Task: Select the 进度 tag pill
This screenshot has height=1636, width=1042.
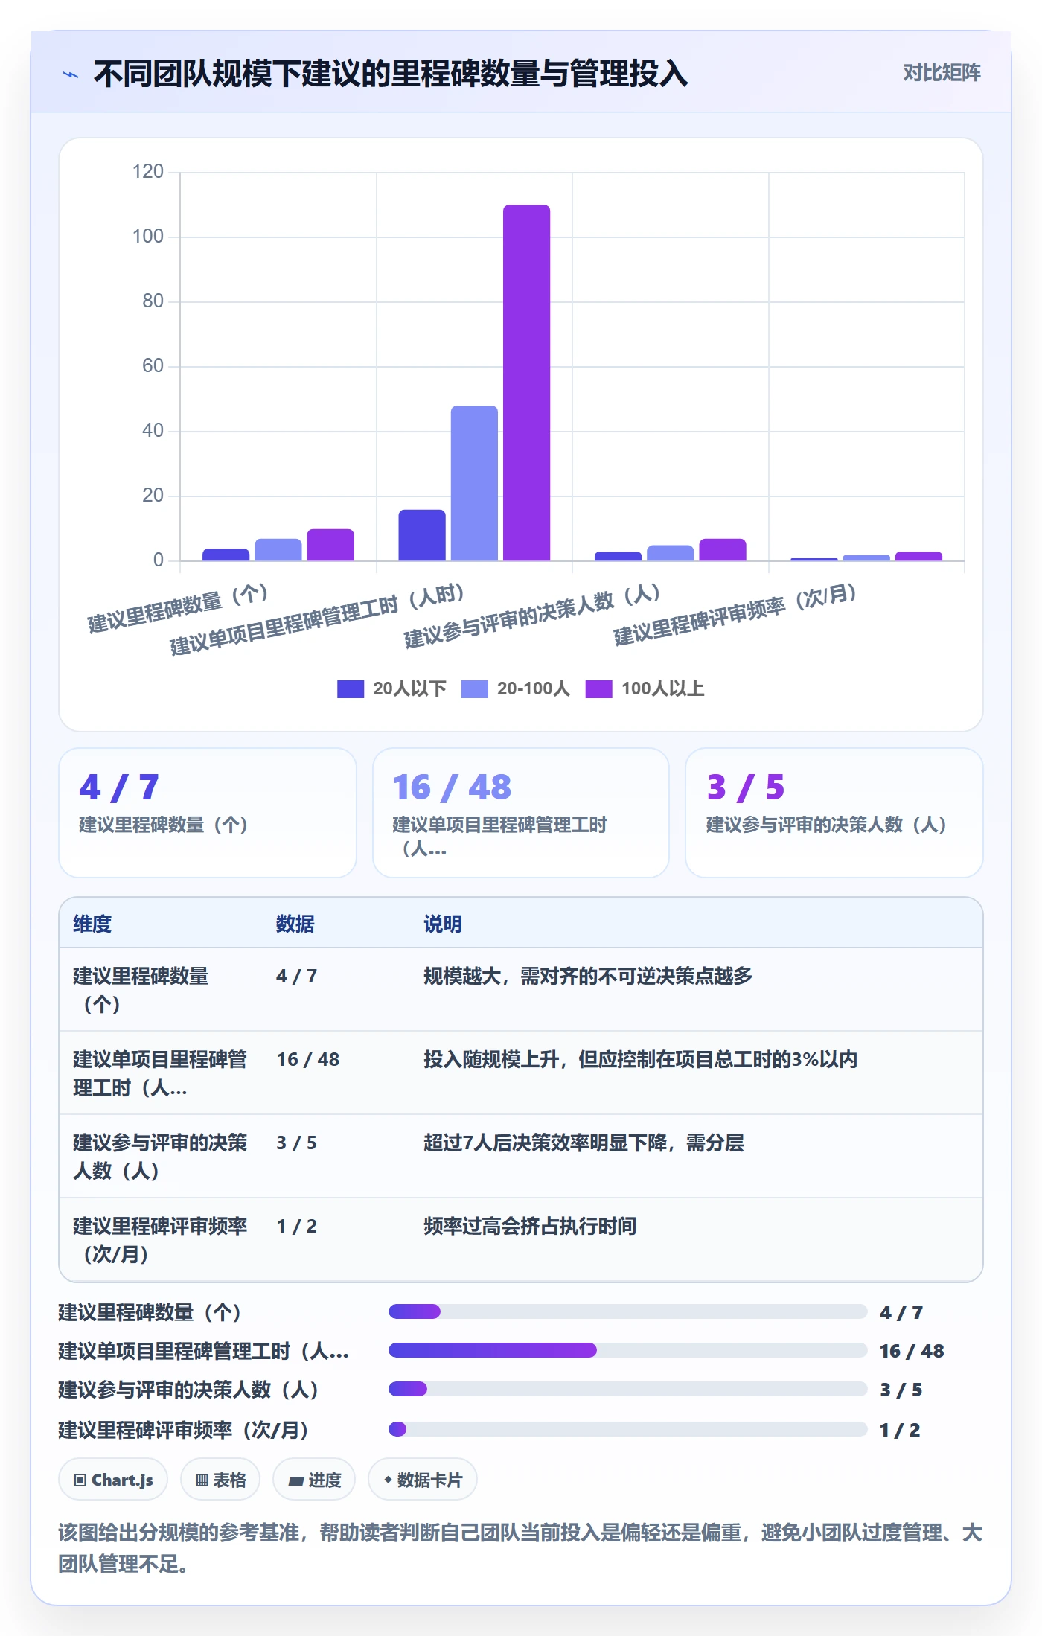Action: (314, 1480)
